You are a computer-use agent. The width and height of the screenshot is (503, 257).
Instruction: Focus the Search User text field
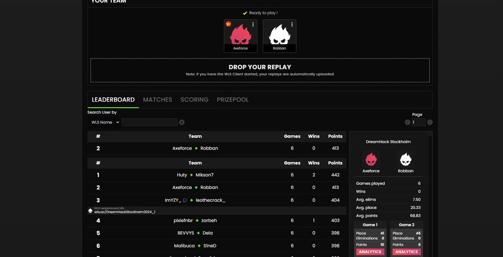tap(150, 122)
